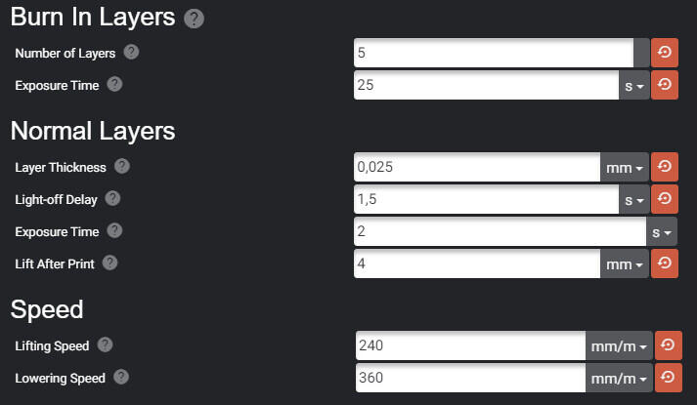Reset Layer Thickness to default
The image size is (697, 405).
point(665,167)
